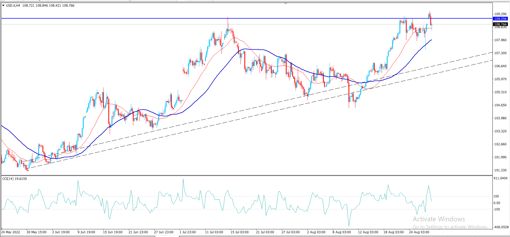
Task: Click the 12 Aug 03:00 time label
Action: [x=368, y=232]
